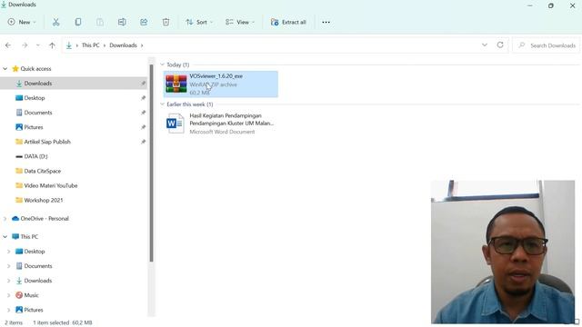Collapse the Earlier this week group

click(x=162, y=104)
